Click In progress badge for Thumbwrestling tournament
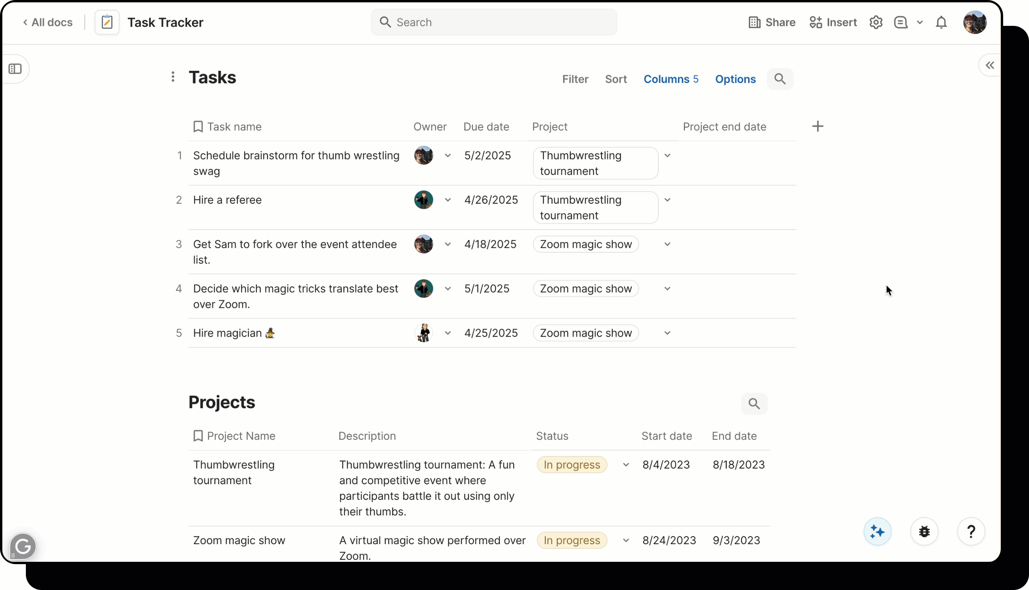The height and width of the screenshot is (590, 1029). [572, 465]
